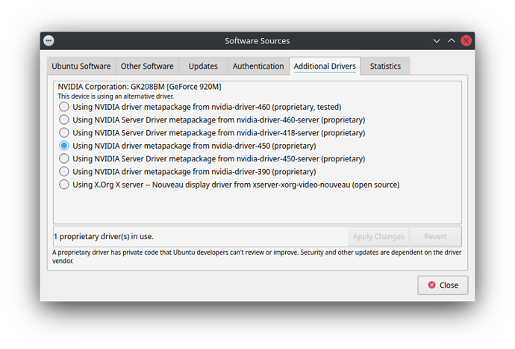Open the Authentication tab

[258, 67]
